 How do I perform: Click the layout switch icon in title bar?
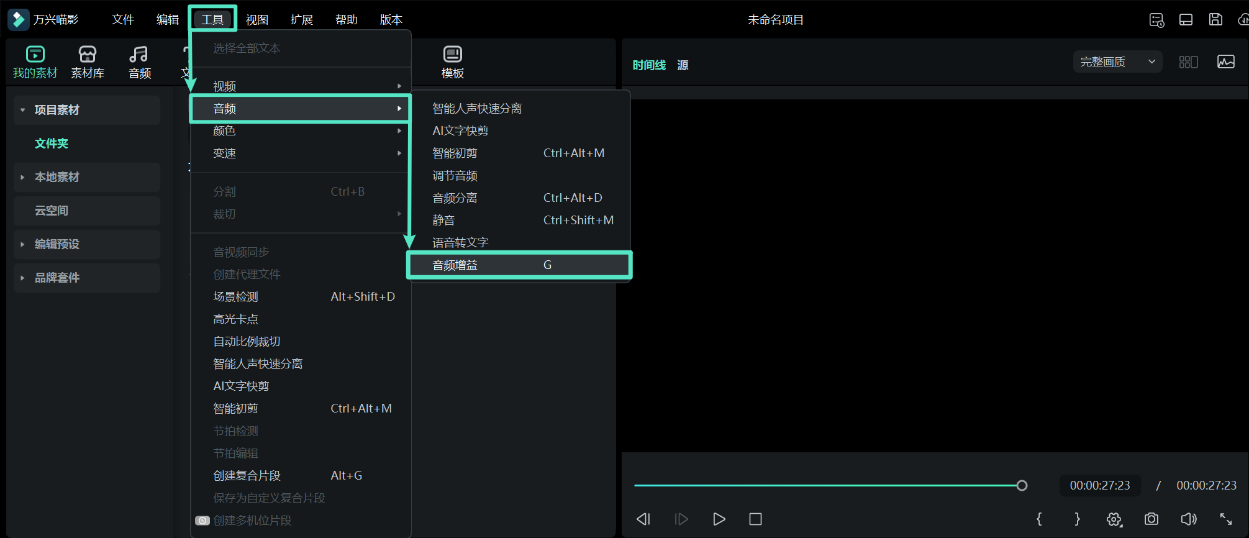(1186, 20)
